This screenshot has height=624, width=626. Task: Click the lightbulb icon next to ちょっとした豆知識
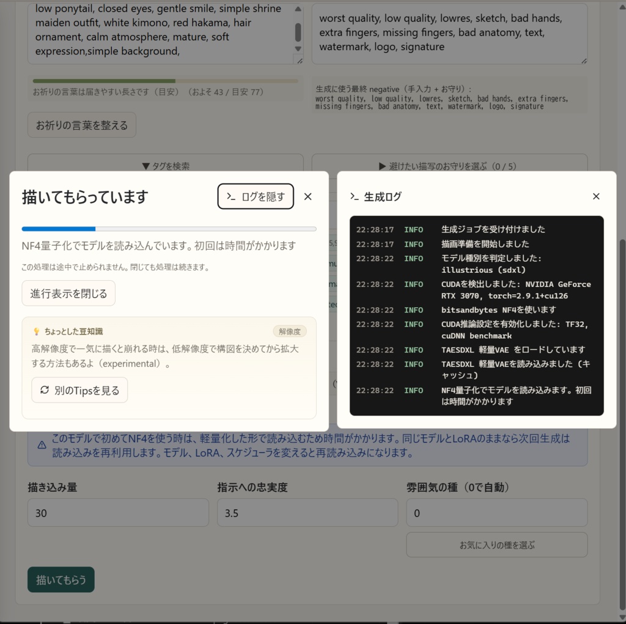coord(36,331)
